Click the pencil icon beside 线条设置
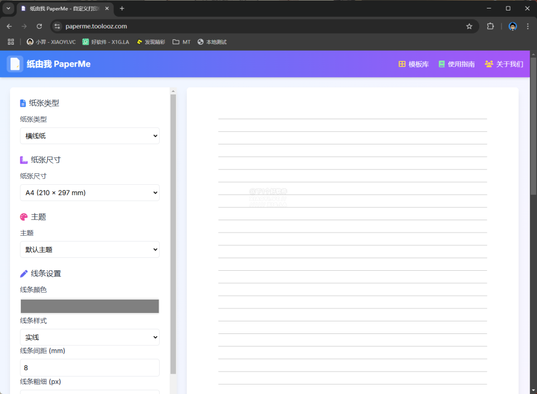 pos(24,273)
